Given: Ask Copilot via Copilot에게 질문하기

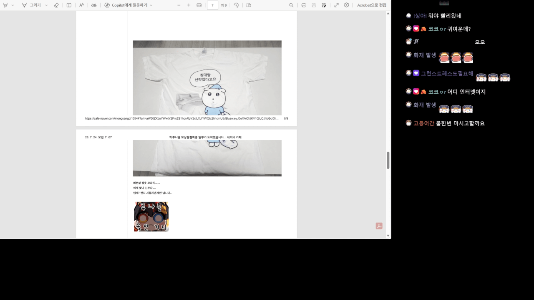Looking at the screenshot, I should pyautogui.click(x=126, y=5).
